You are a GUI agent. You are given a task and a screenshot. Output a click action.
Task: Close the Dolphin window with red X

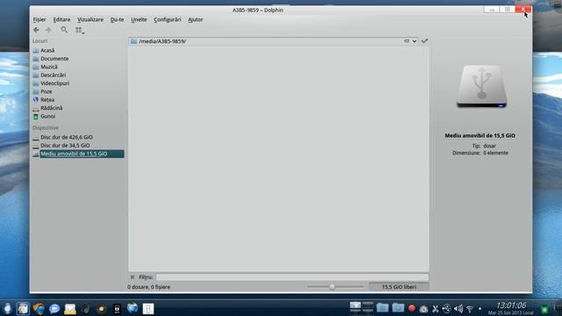click(x=523, y=10)
